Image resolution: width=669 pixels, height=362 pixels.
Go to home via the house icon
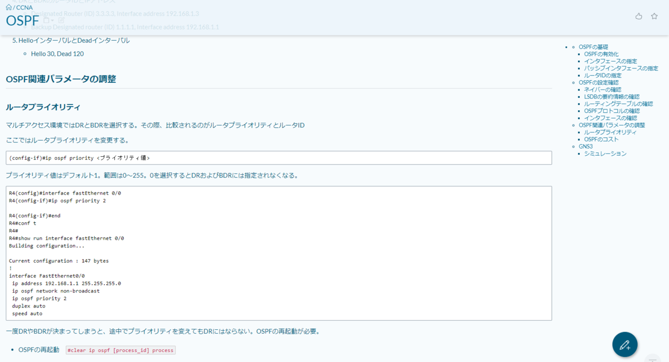9,7
